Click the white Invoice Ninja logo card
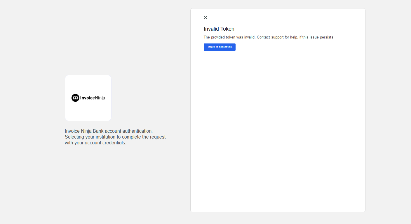The image size is (411, 224). pyautogui.click(x=88, y=98)
